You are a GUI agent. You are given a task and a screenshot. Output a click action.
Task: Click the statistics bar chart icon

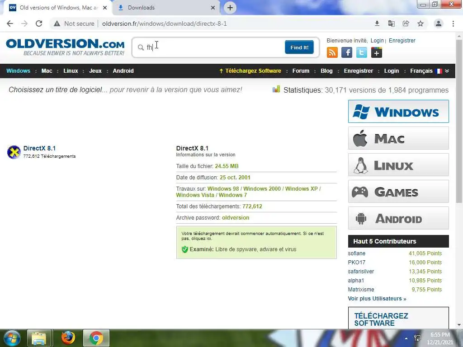click(276, 89)
